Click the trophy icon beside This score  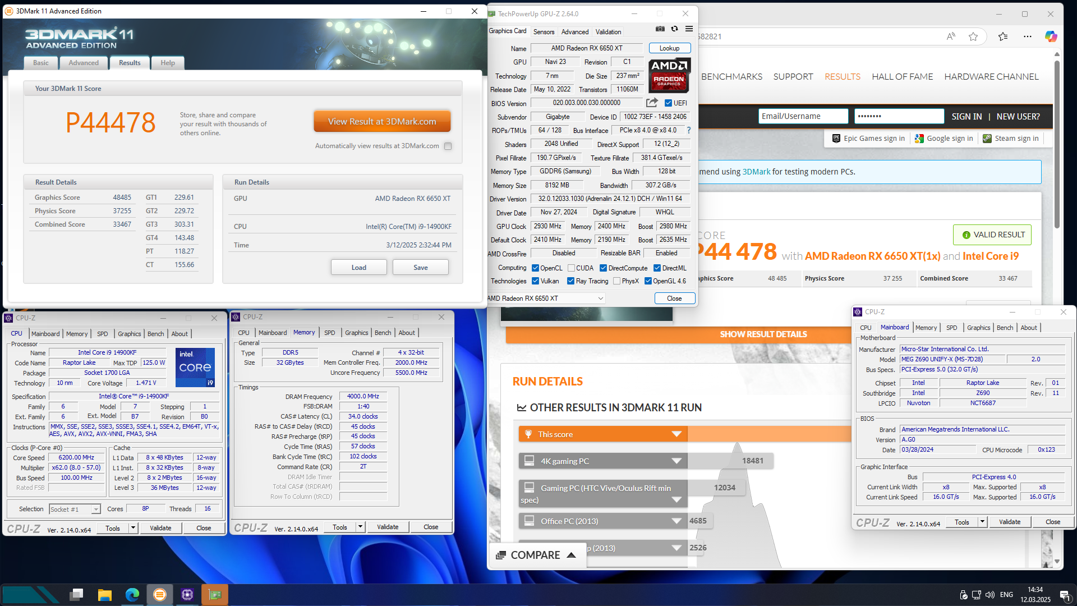[x=528, y=434]
